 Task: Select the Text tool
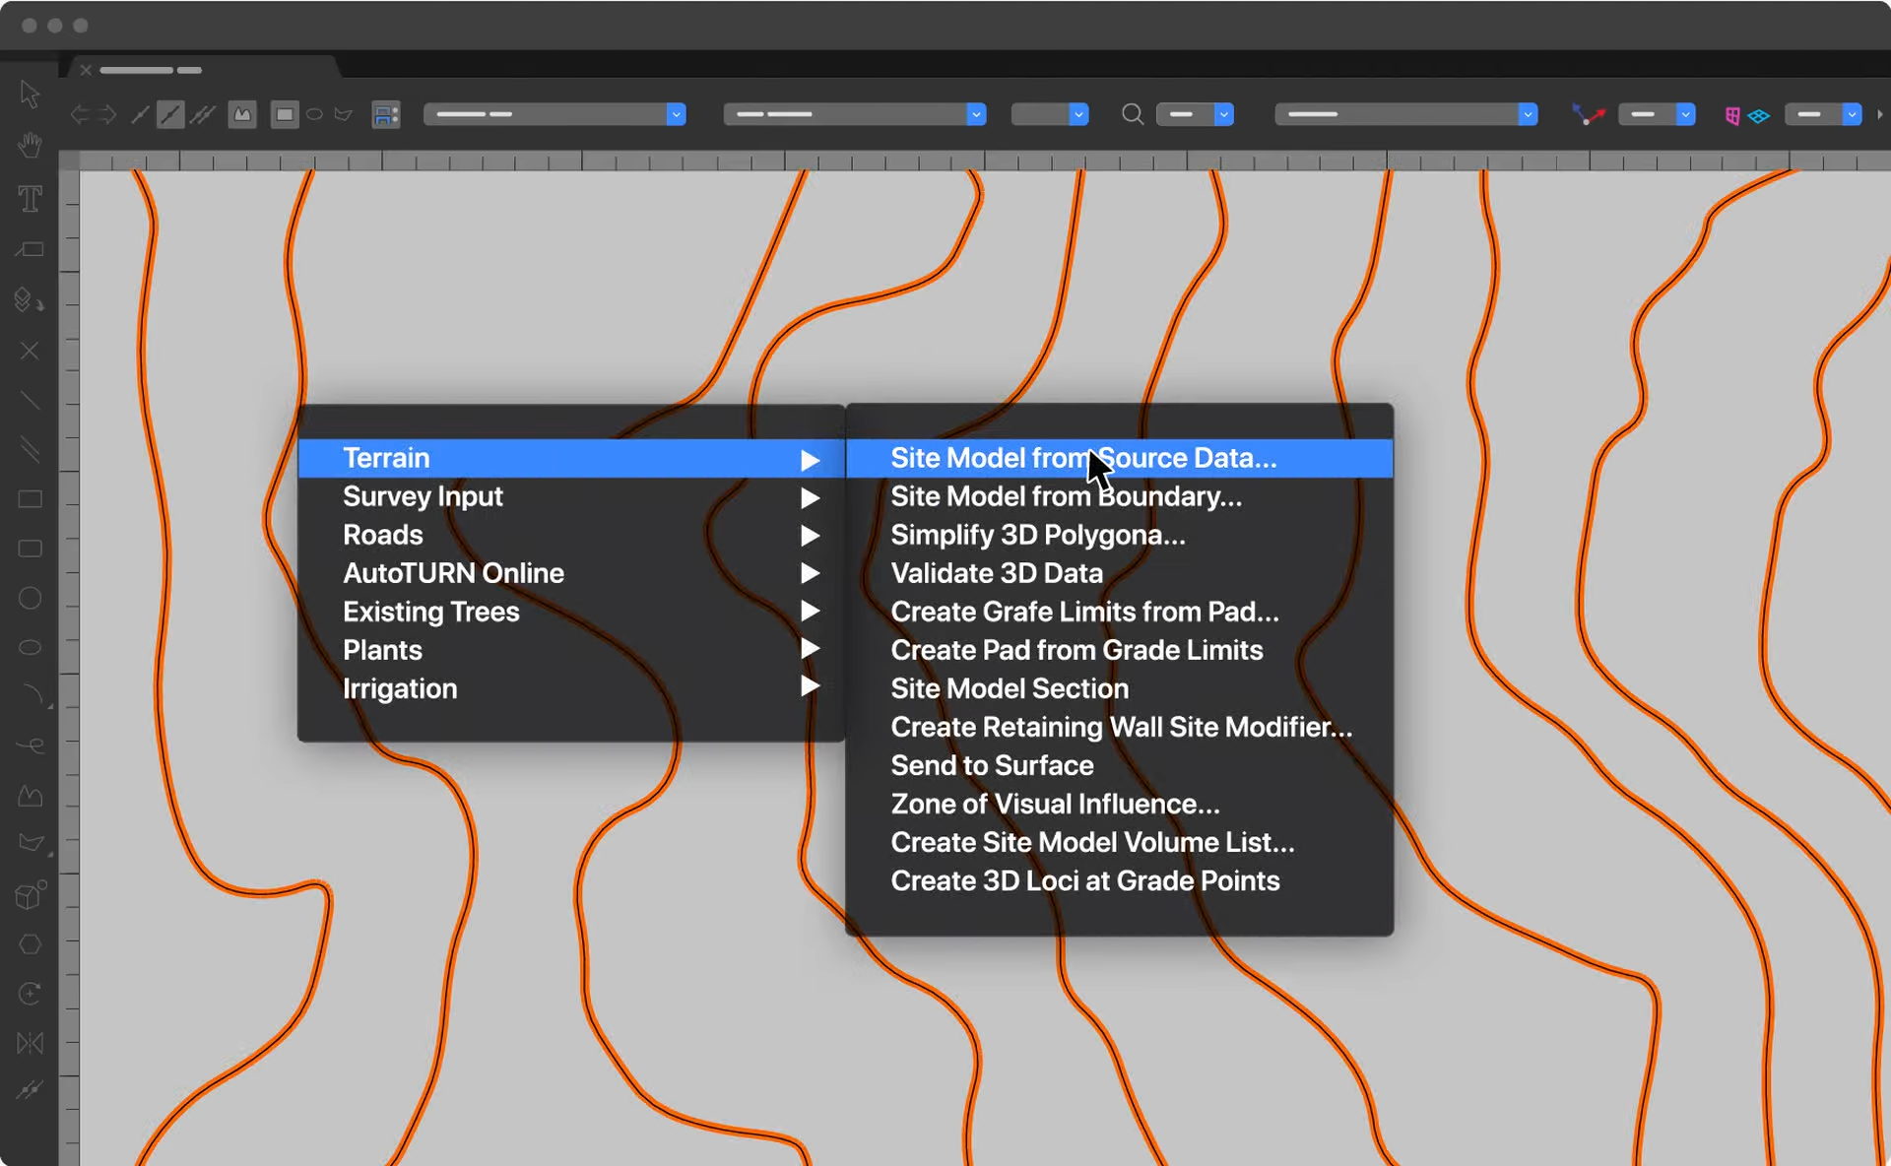pos(30,199)
